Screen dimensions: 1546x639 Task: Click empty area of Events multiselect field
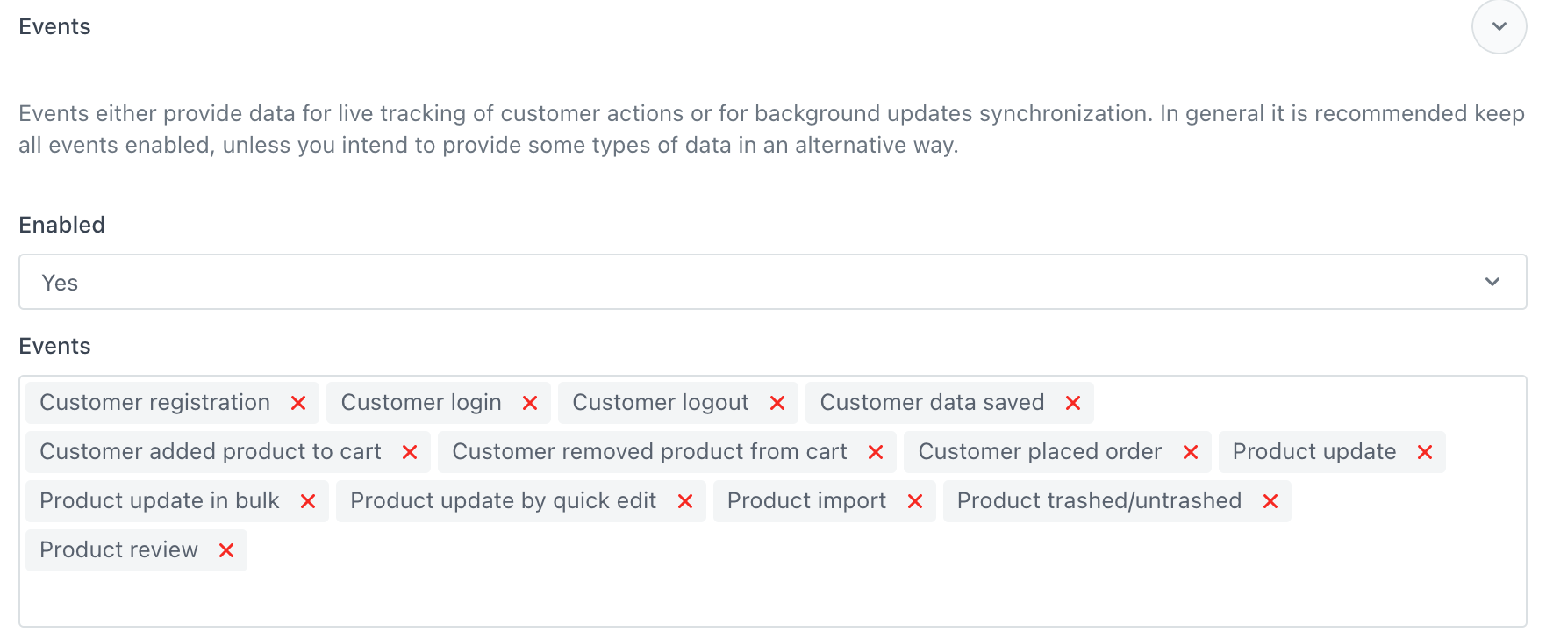point(790,588)
